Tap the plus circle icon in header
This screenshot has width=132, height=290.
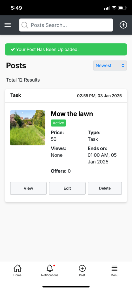[x=123, y=25]
